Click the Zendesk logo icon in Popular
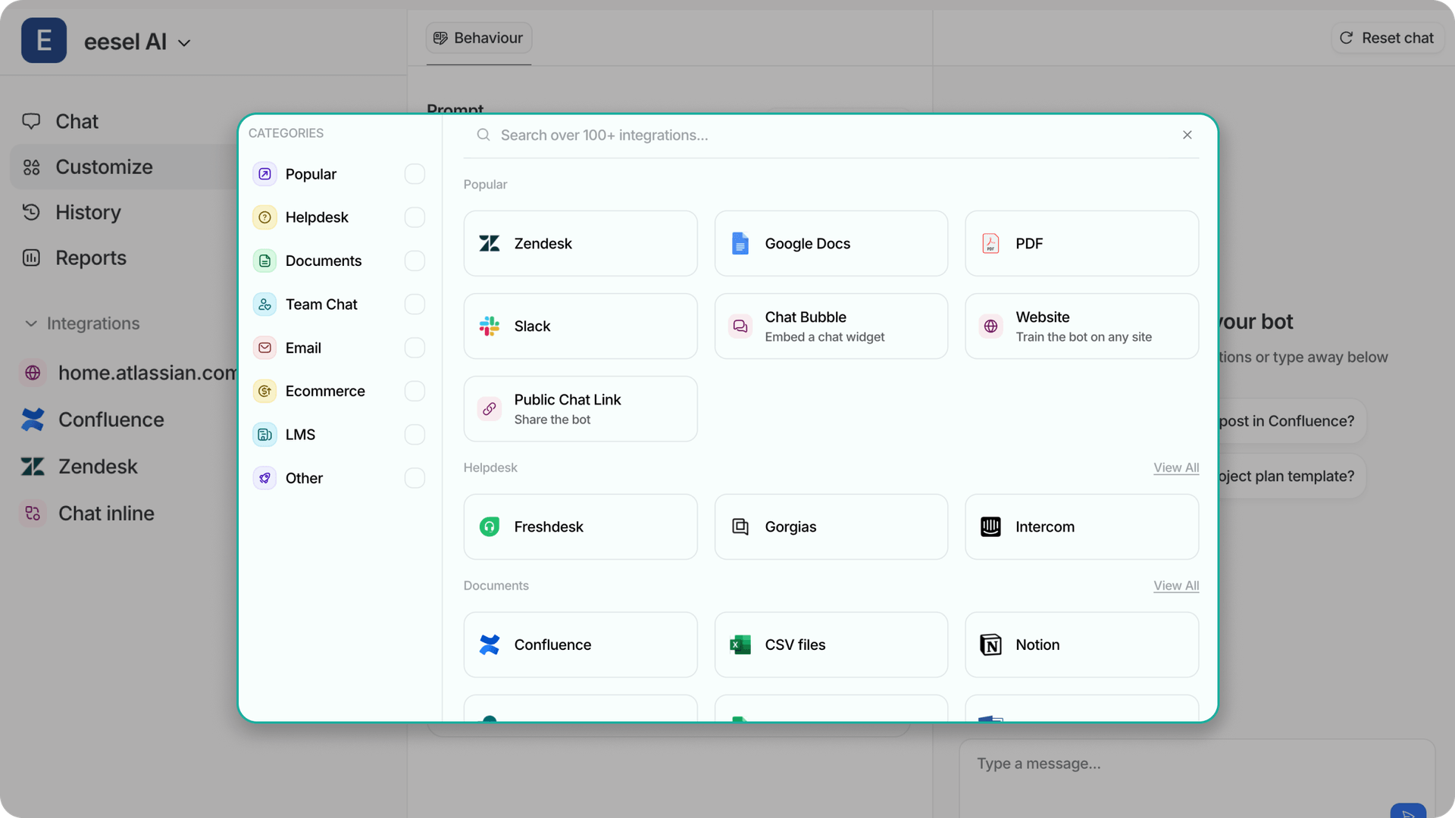 point(490,243)
